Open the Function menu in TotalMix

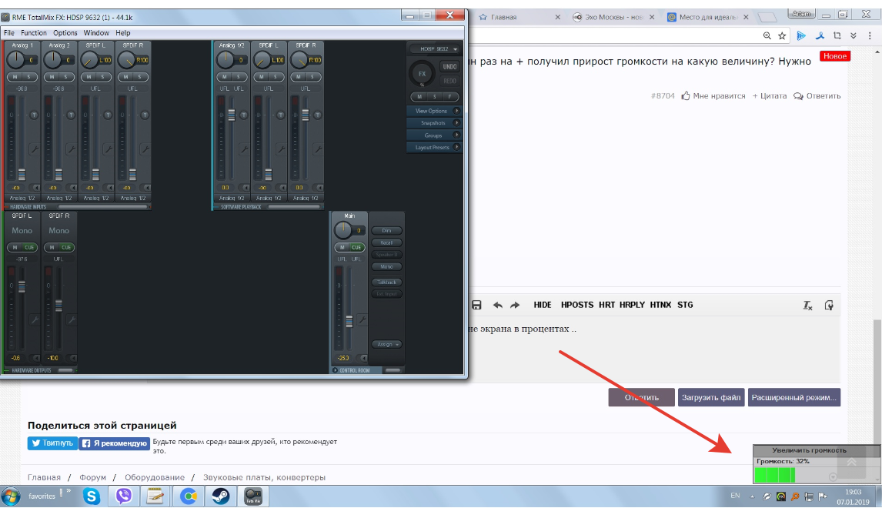(34, 33)
